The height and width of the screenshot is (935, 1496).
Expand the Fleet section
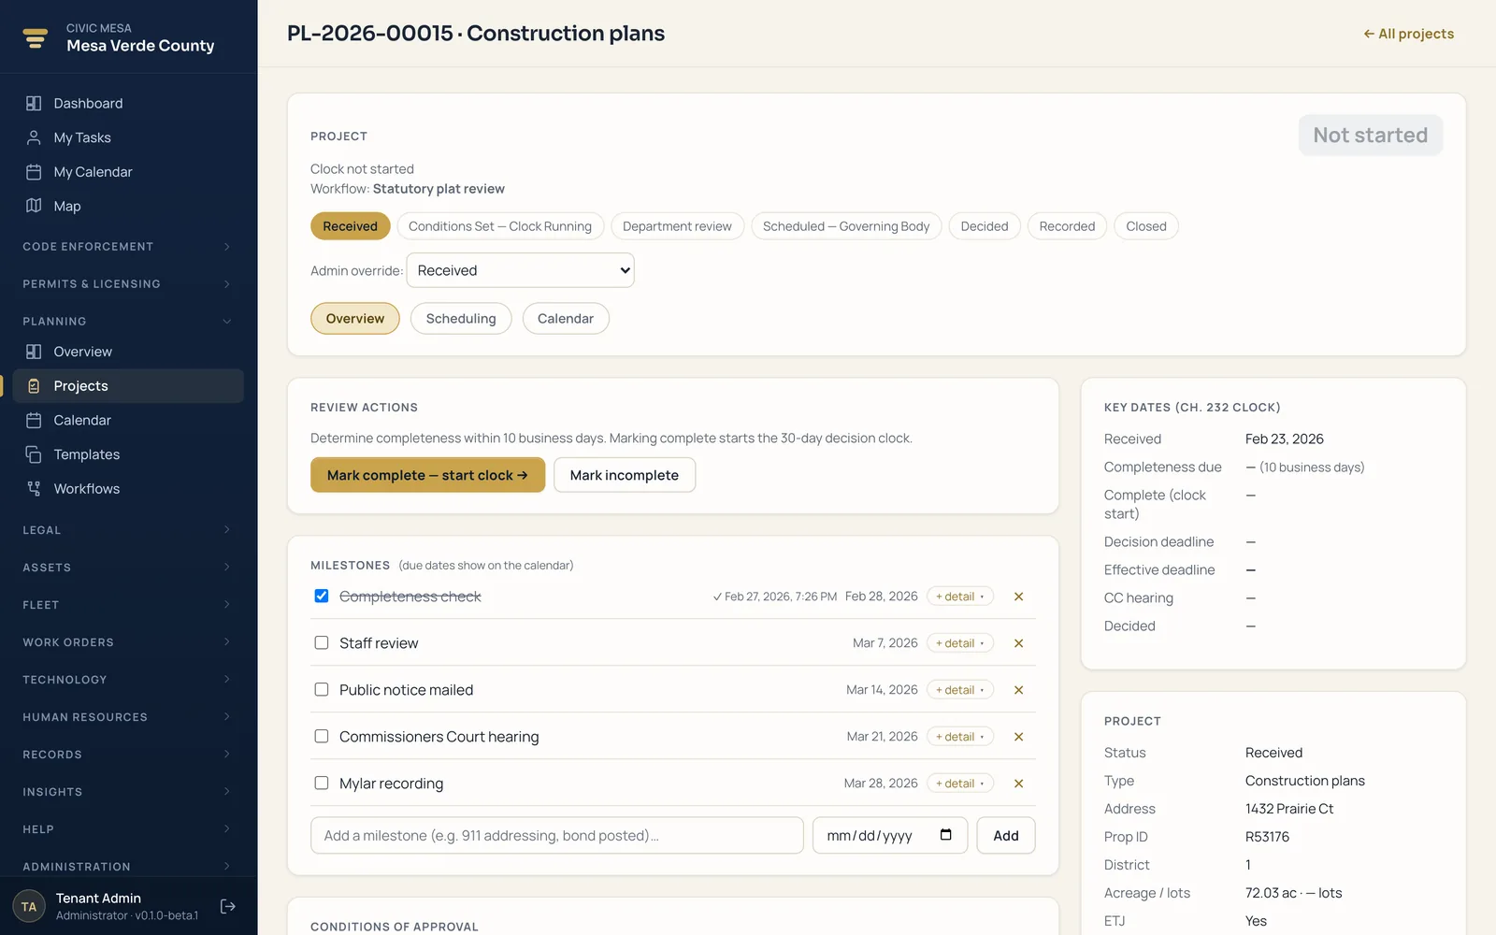[128, 605]
